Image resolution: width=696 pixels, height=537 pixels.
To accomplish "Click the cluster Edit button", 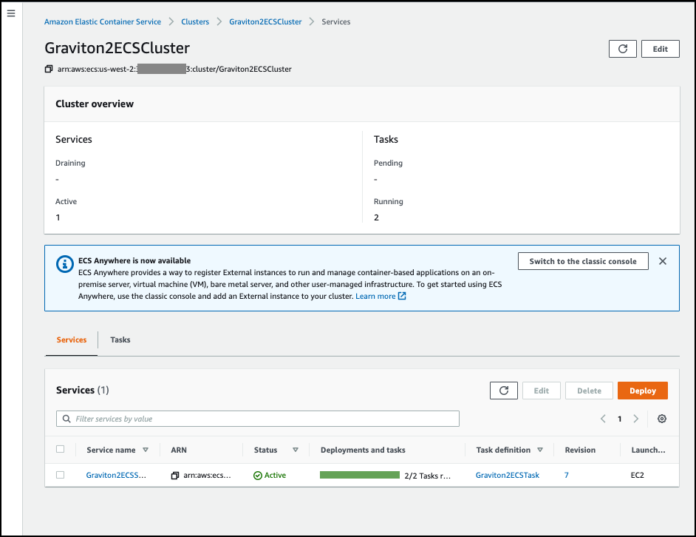I will tap(660, 49).
